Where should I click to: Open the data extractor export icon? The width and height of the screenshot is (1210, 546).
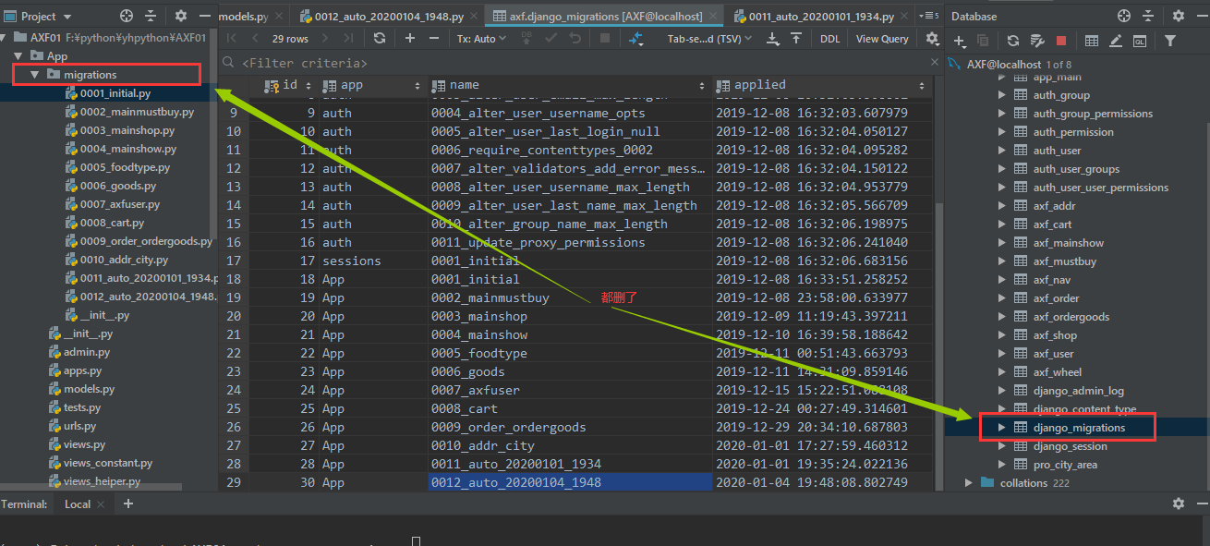tap(770, 40)
